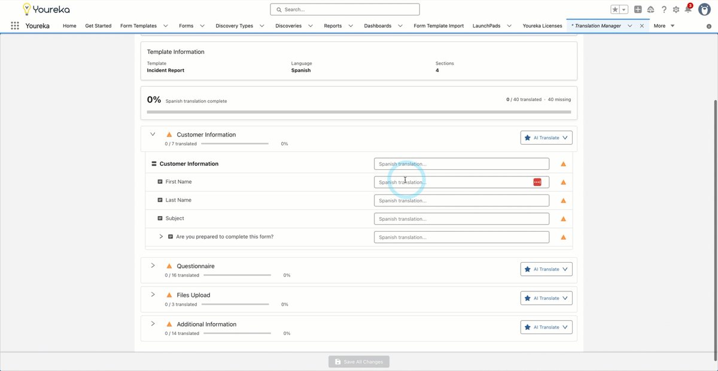Screen dimensions: 718x371
Task: Click the Guidance Center trailhead icon
Action: coord(650,10)
